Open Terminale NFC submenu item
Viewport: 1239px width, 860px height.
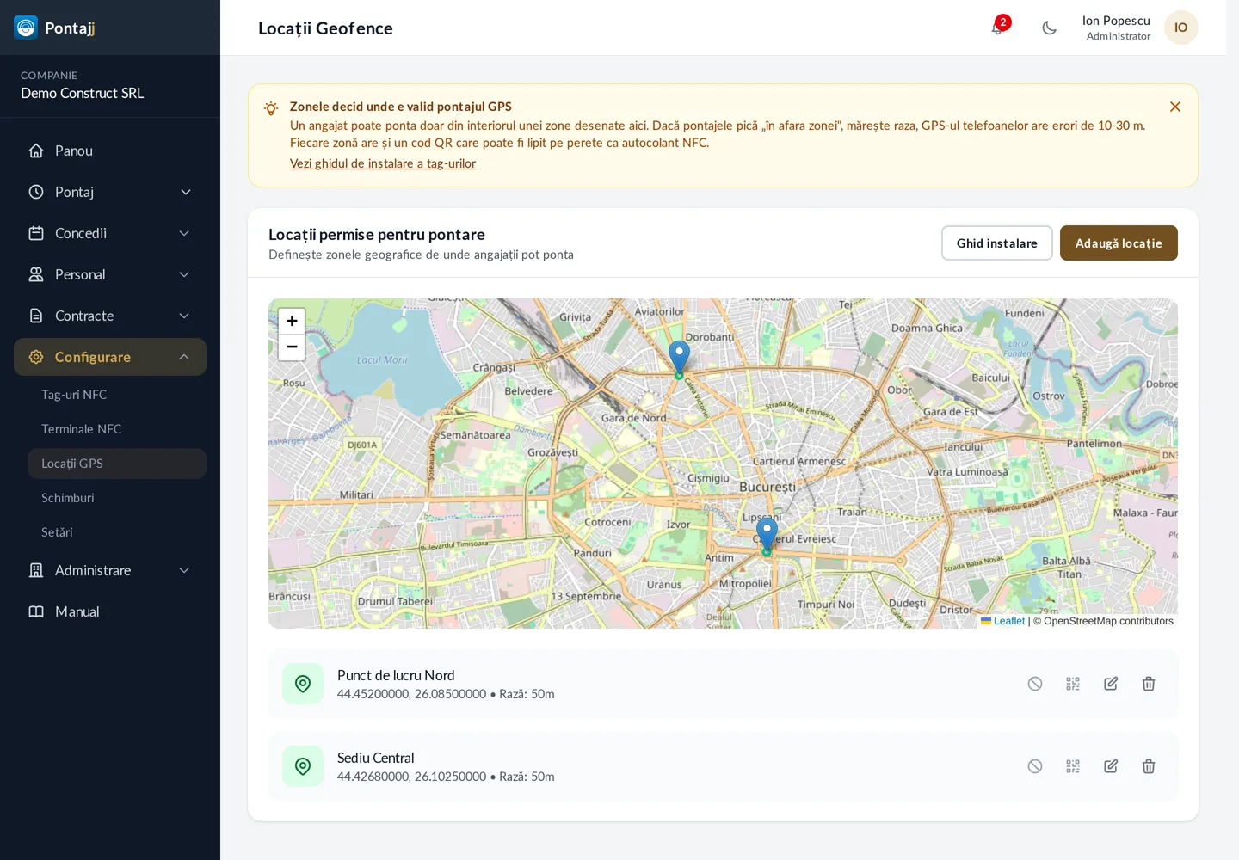click(x=117, y=429)
